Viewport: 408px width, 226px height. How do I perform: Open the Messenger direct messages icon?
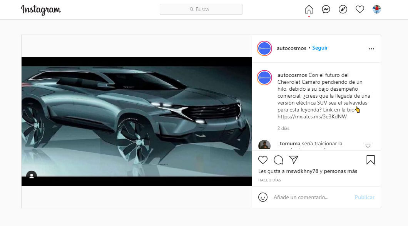coord(326,9)
